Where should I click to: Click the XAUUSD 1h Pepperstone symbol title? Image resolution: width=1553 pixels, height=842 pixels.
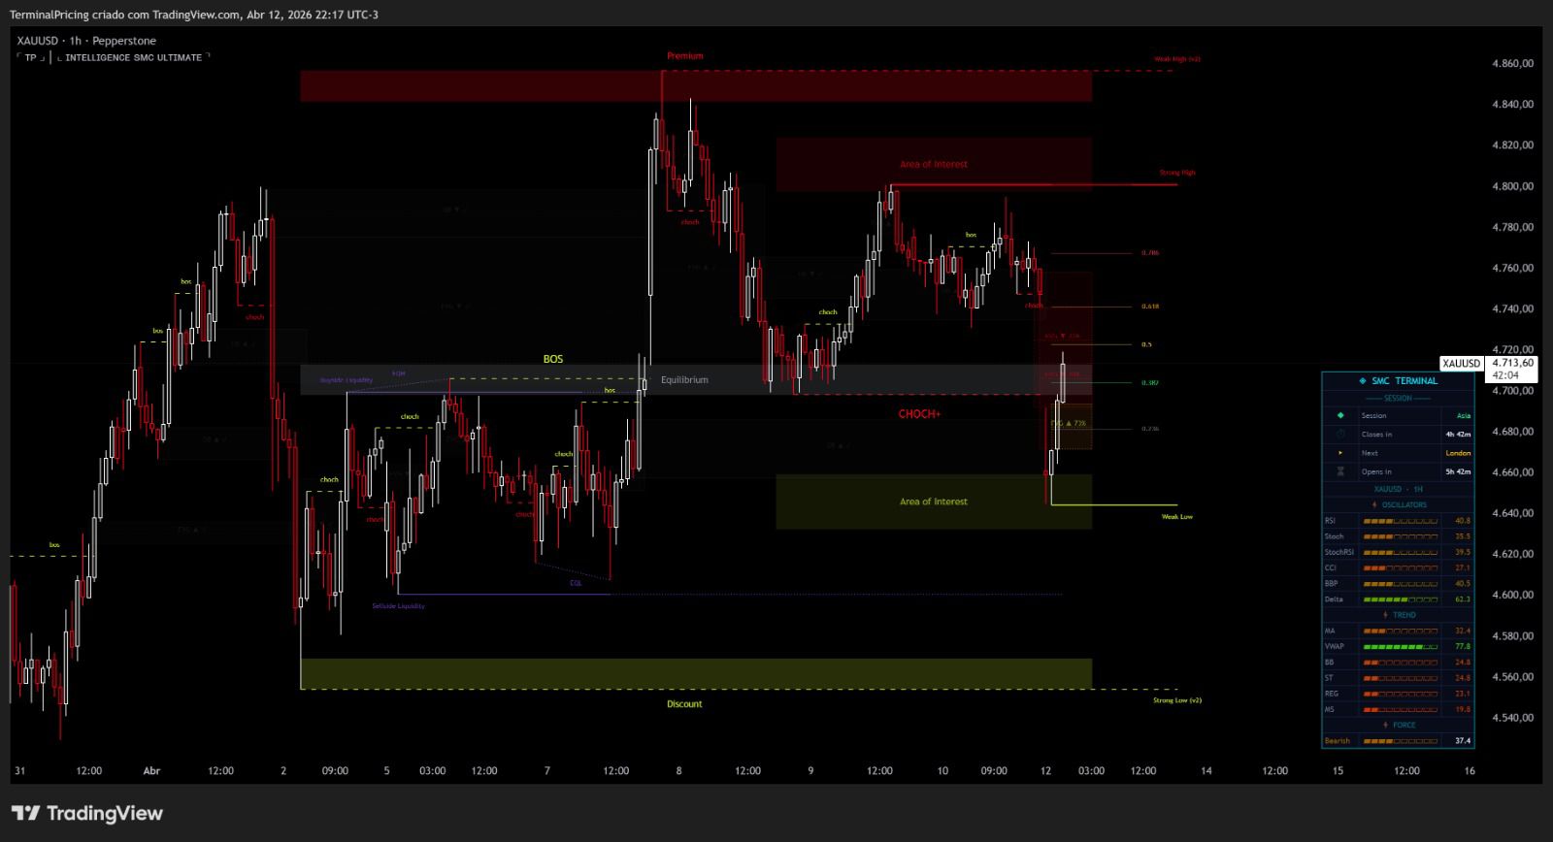(86, 41)
